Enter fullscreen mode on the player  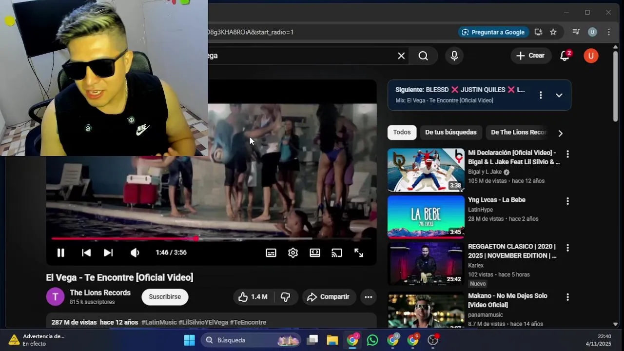click(359, 253)
